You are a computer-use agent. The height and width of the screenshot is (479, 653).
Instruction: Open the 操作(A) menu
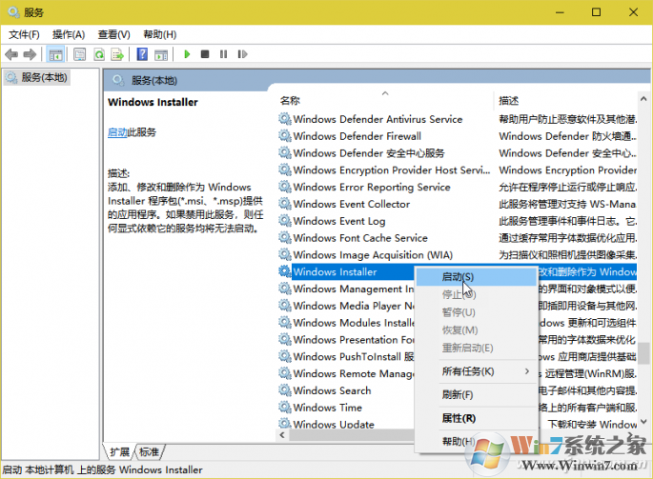tap(69, 34)
